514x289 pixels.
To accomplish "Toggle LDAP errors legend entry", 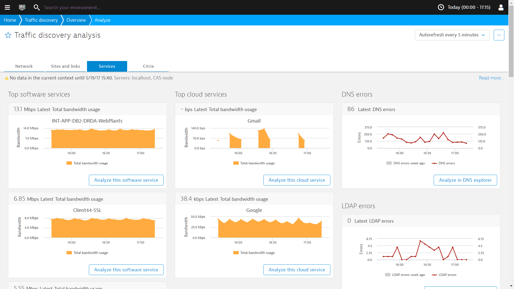I will (x=444, y=275).
